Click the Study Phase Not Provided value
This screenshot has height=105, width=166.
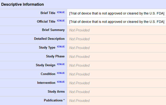click(79, 57)
